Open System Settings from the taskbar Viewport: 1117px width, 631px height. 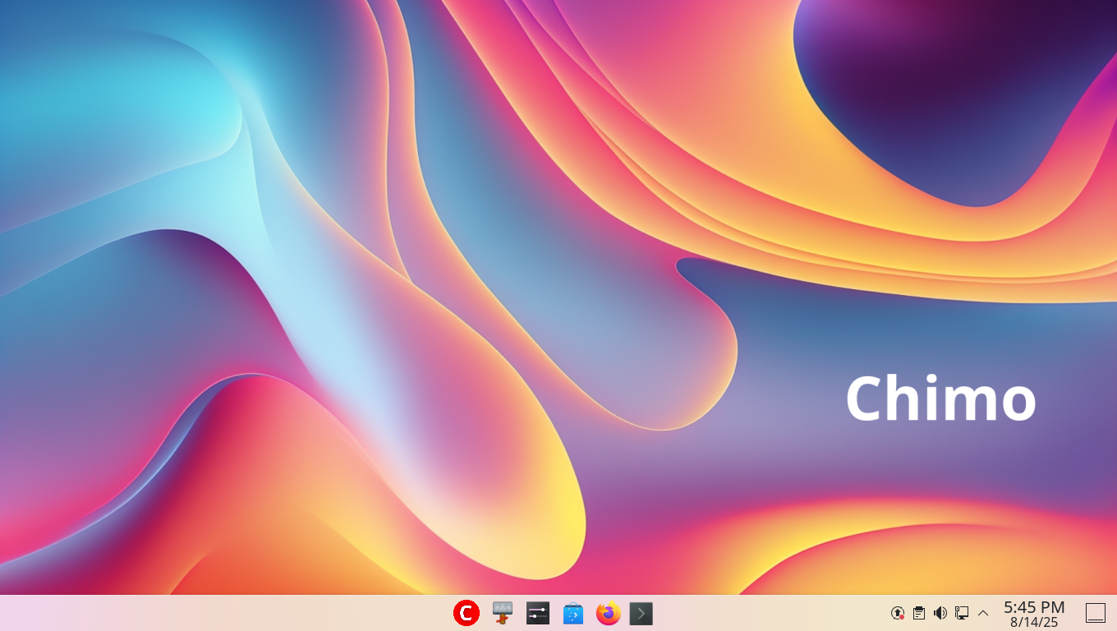[537, 613]
